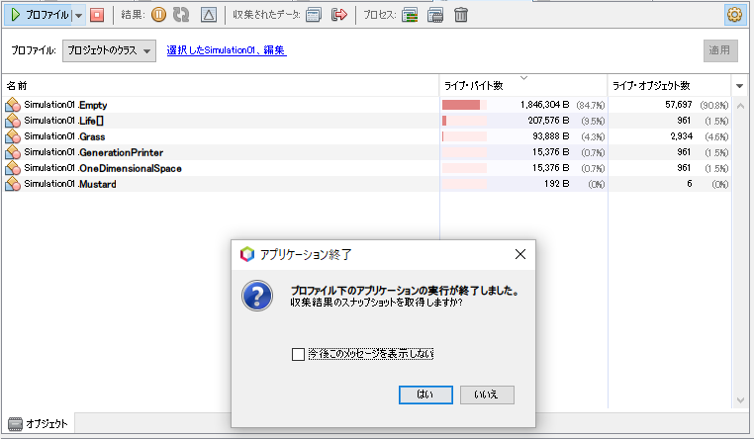754x439 pixels.
Task: Click the live bytes bar for Simulation01.Grass
Action: click(x=464, y=136)
